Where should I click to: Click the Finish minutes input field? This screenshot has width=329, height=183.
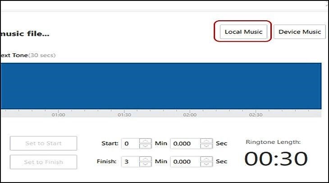tap(130, 161)
